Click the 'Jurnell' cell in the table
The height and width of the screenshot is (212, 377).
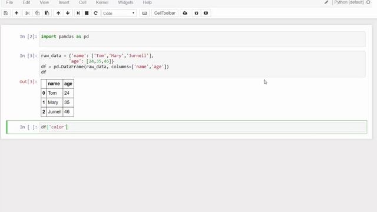[54, 112]
